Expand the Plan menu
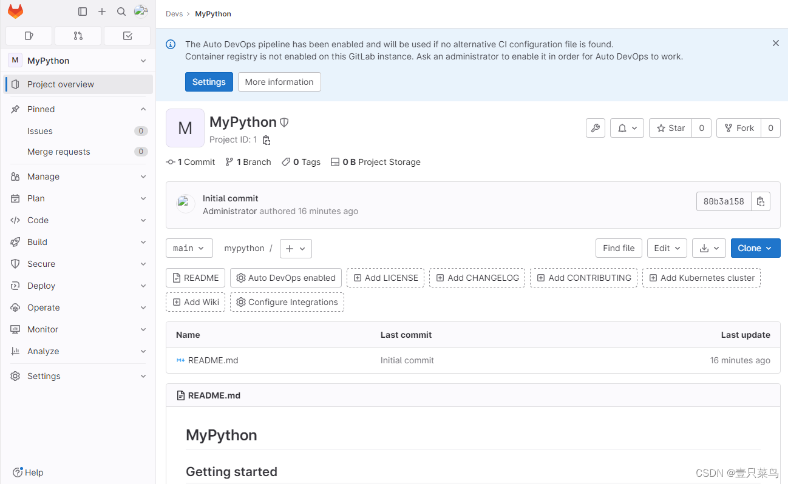The width and height of the screenshot is (788, 484). [78, 198]
